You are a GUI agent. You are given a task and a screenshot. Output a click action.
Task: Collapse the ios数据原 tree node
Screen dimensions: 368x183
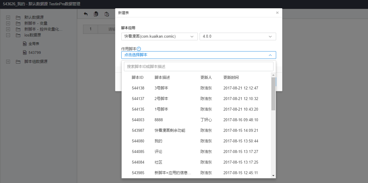point(8,35)
